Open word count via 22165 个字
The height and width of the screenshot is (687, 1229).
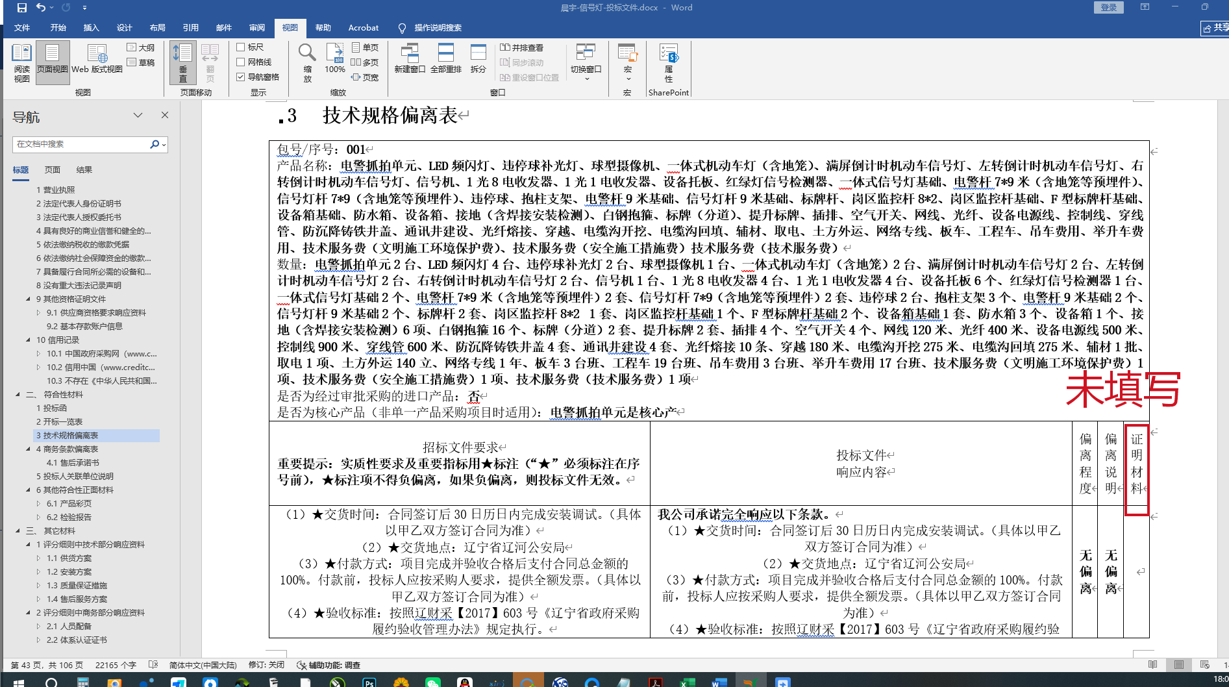(116, 665)
